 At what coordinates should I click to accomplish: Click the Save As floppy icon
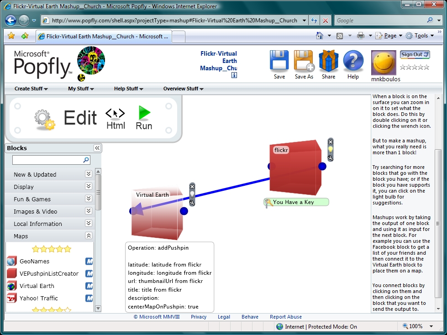304,60
